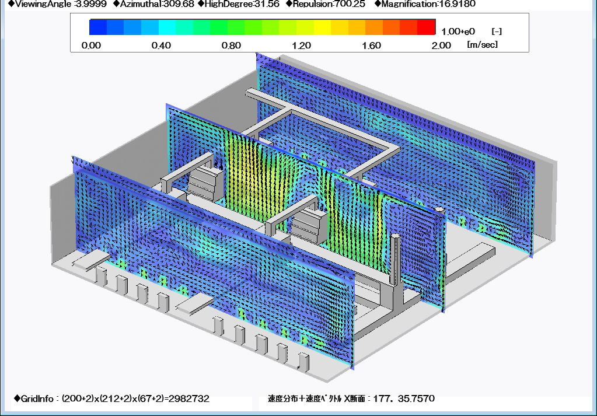Click the ViewingAngle 3.9999 readout

tap(58, 4)
